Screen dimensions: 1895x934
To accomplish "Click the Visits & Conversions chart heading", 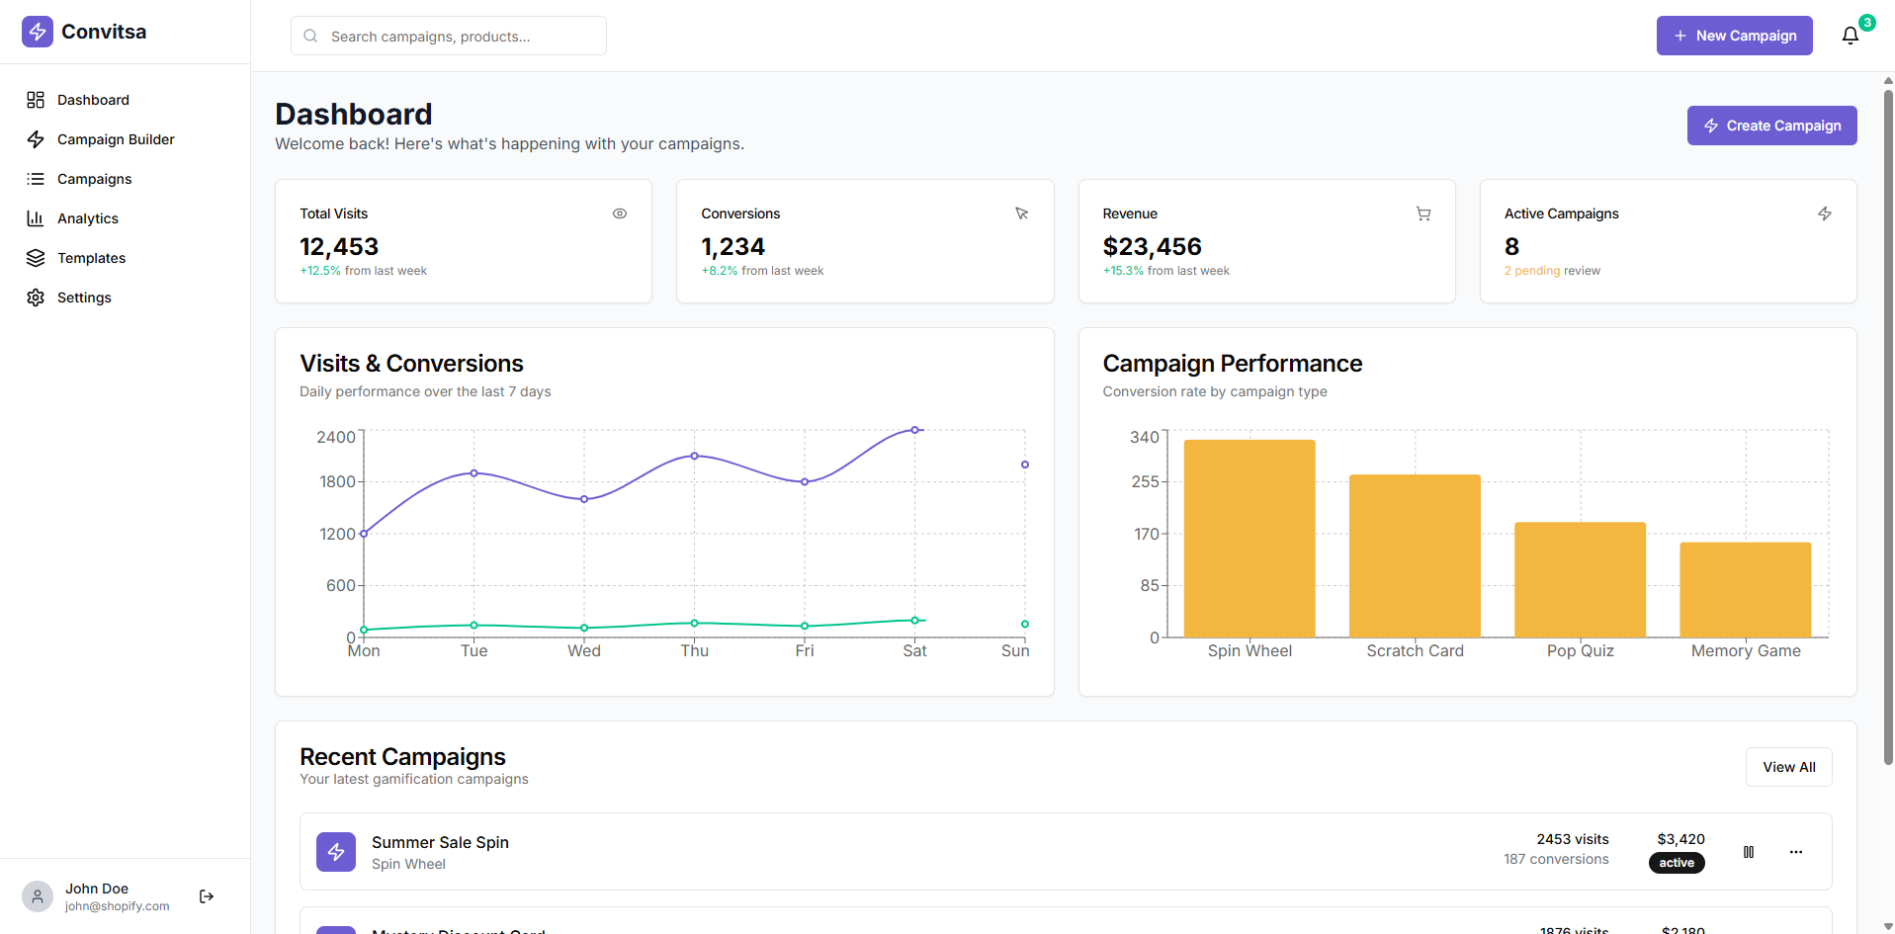I will 411,364.
